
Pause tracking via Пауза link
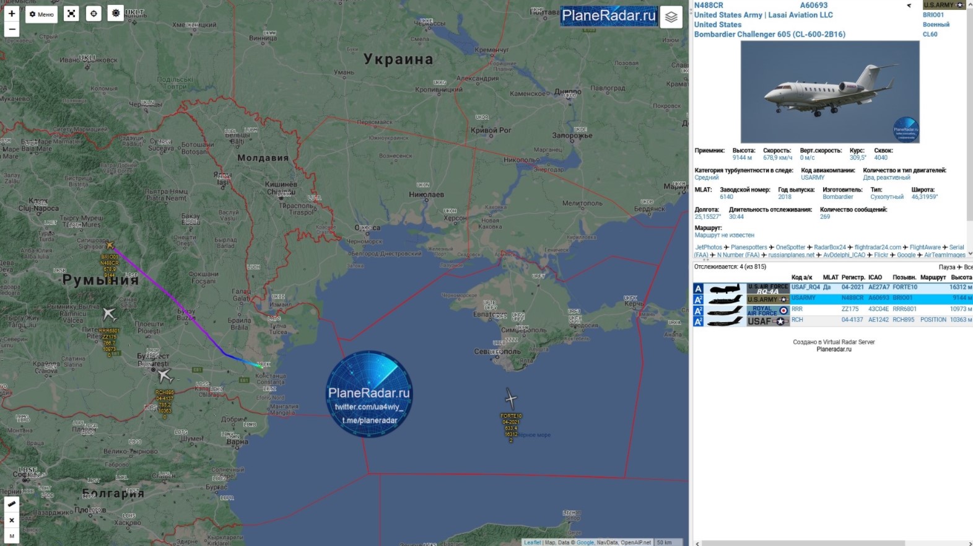946,267
